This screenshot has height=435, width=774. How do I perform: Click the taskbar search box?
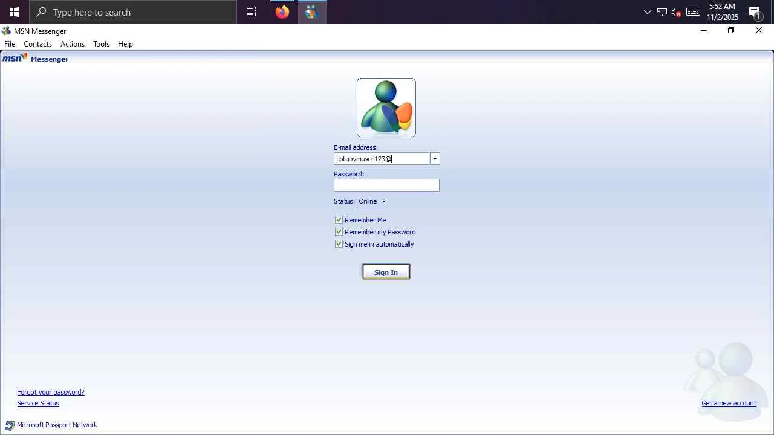133,12
